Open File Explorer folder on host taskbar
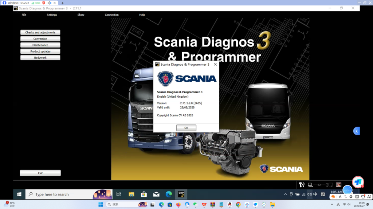 click(x=272, y=204)
